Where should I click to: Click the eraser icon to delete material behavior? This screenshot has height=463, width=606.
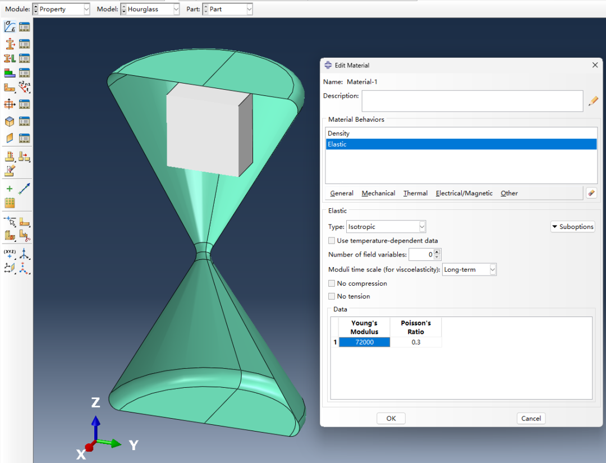(x=591, y=193)
